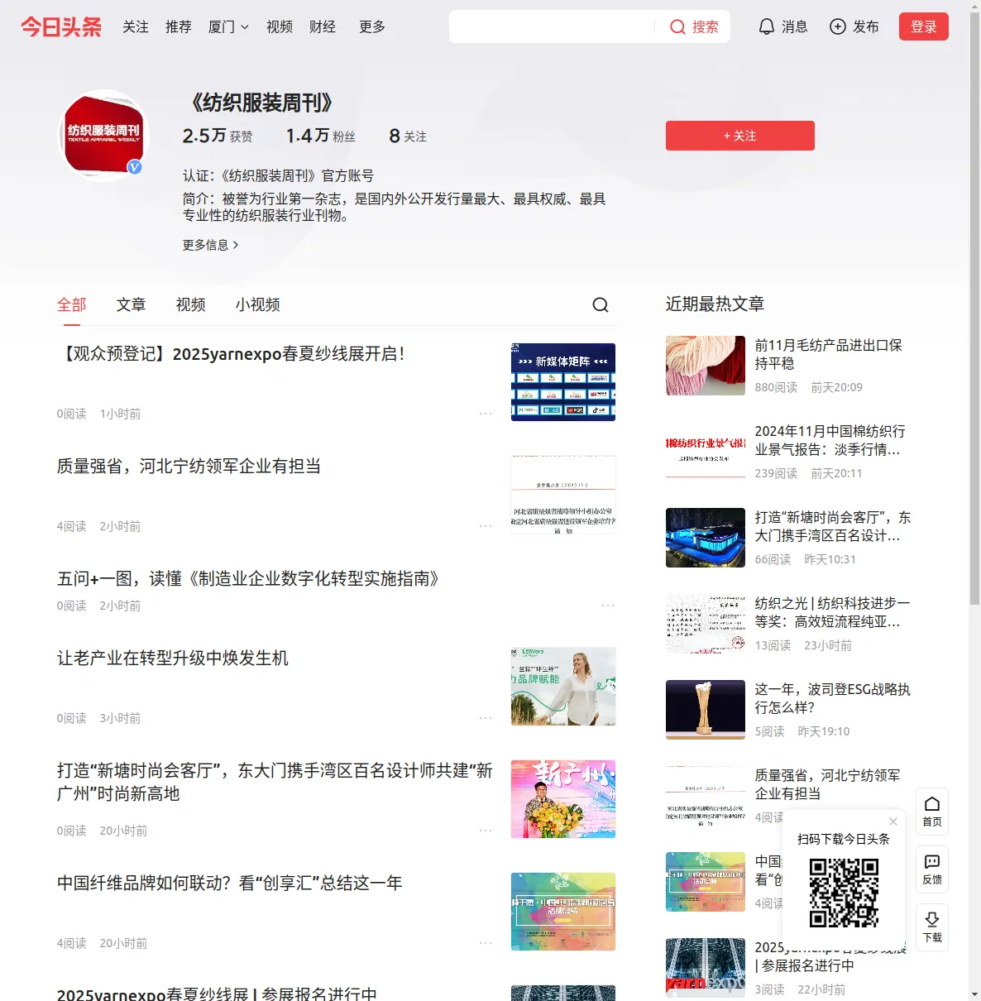Open feed article 打造“新塘时尚会客厅”

[x=275, y=783]
